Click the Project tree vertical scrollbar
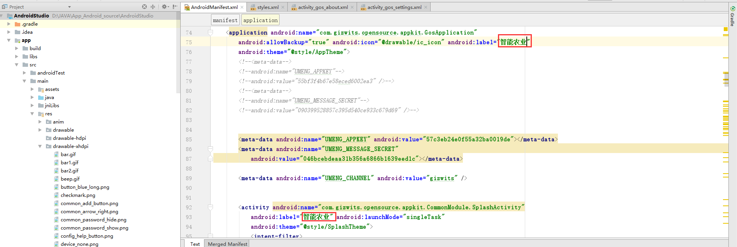This screenshot has height=247, width=737. pyautogui.click(x=178, y=52)
